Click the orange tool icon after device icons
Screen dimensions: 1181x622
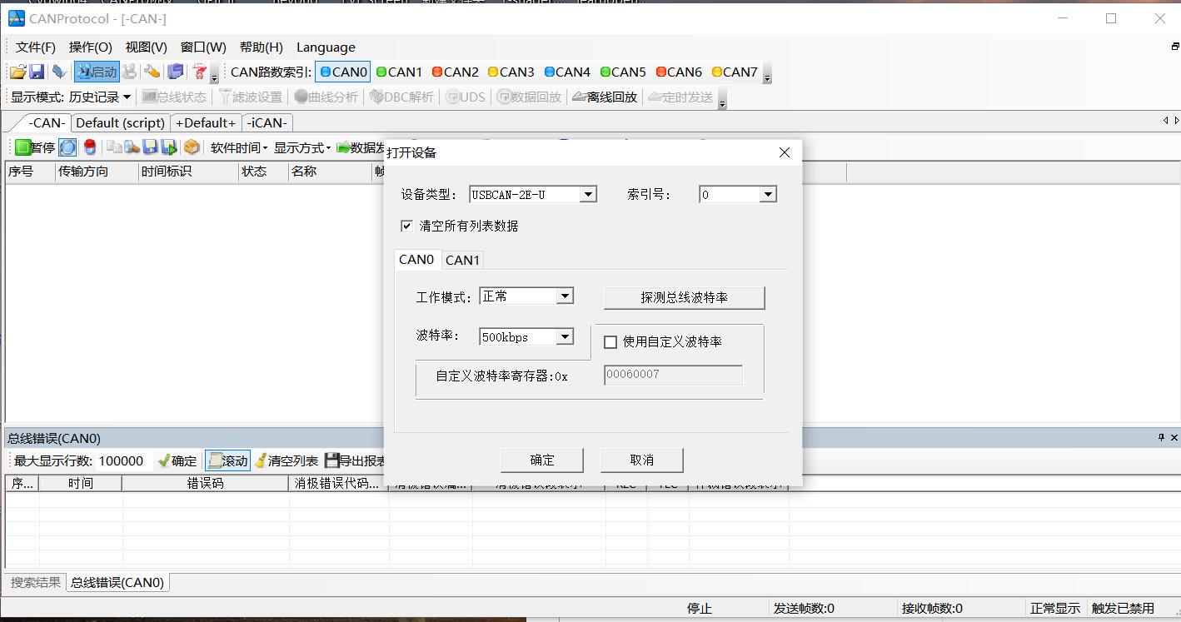coord(152,72)
